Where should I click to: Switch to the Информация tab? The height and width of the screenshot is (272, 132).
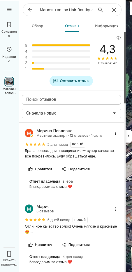(107, 26)
